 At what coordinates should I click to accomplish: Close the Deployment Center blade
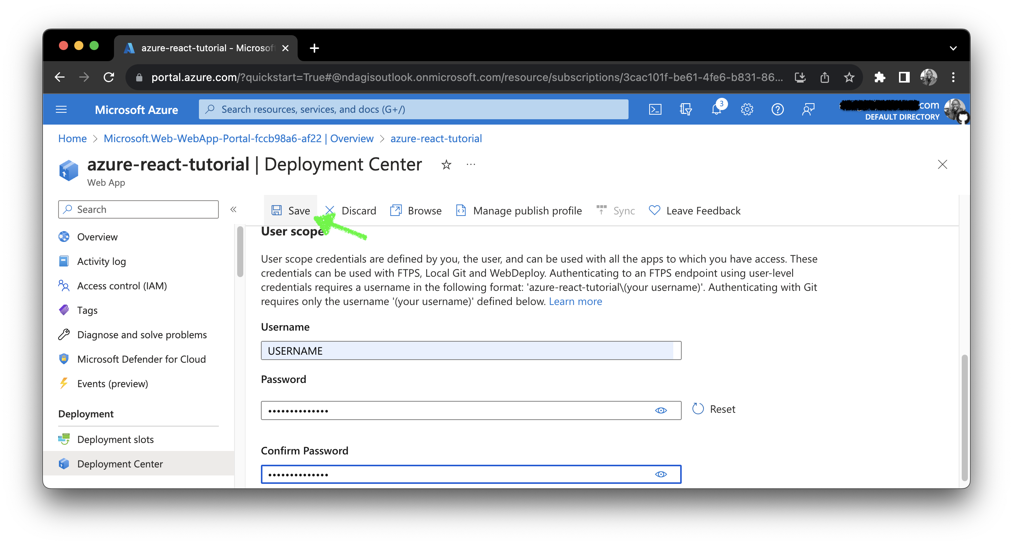(942, 164)
